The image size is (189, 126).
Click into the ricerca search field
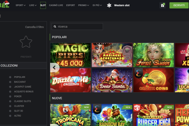point(77,26)
